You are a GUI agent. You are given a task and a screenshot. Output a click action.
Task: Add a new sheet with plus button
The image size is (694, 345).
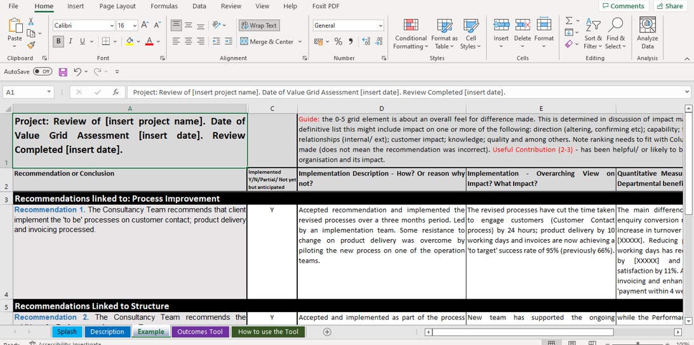click(327, 332)
